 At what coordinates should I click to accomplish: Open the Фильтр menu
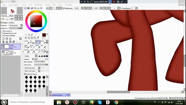[48, 5]
